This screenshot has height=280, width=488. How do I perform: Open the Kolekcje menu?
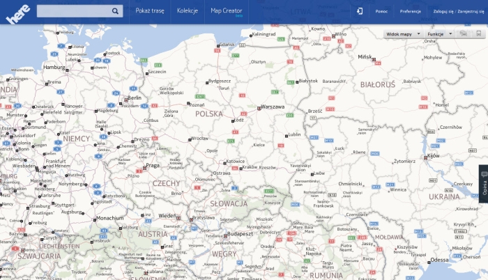coord(188,10)
